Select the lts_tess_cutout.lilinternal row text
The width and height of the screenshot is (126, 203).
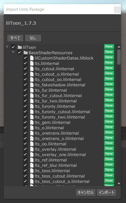(x=60, y=176)
